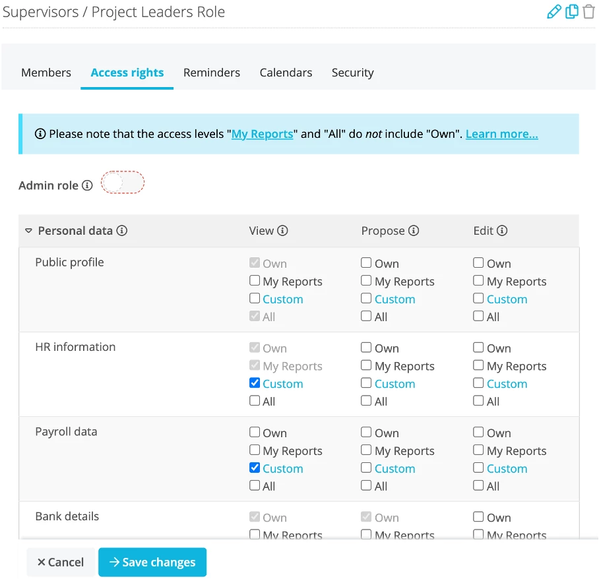Click the pencil edit role icon

(x=554, y=11)
